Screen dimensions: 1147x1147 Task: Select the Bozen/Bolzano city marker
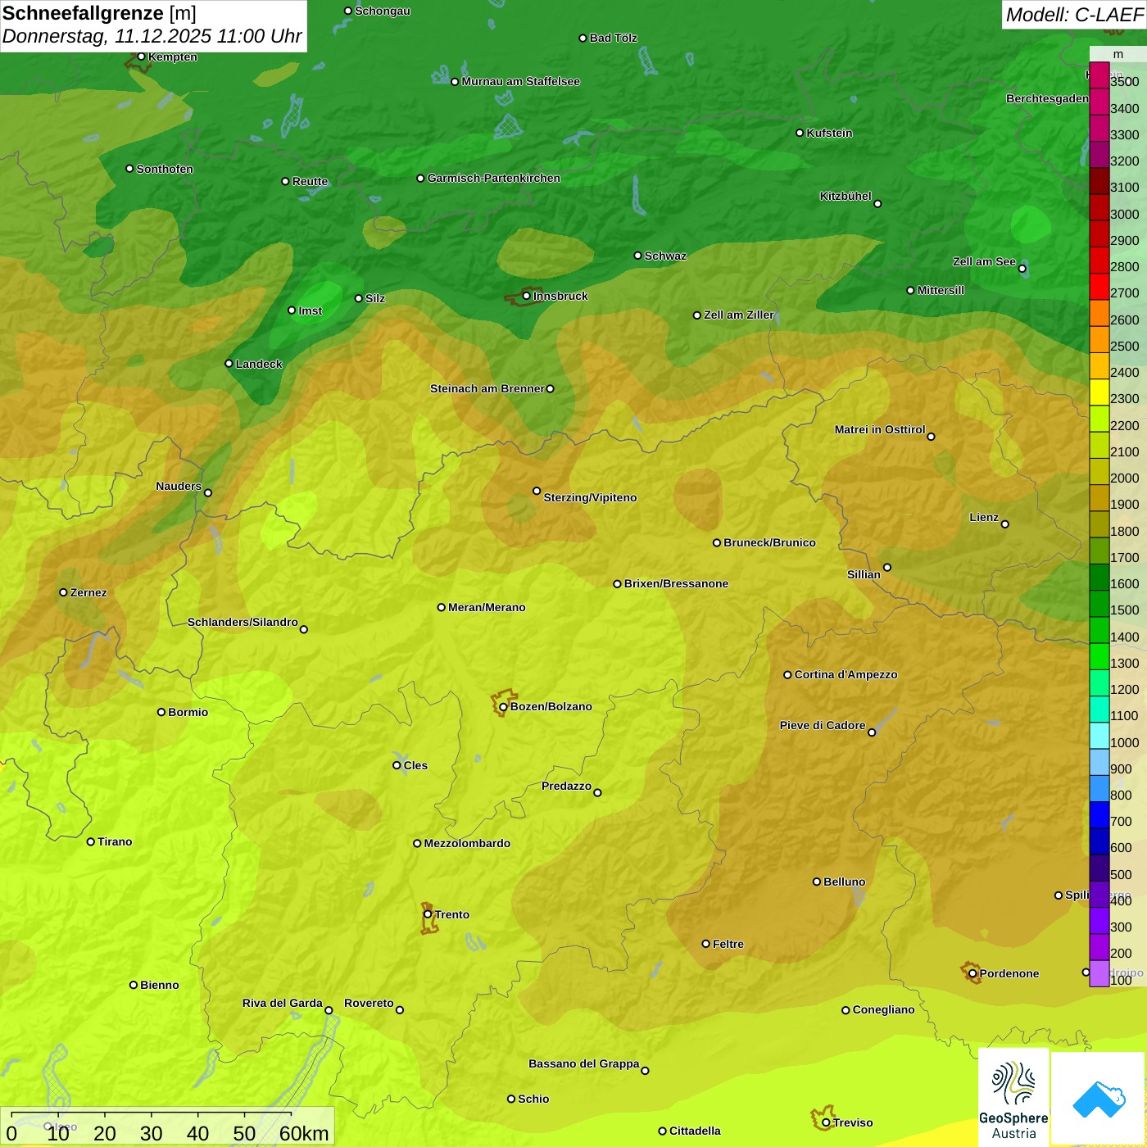503,706
